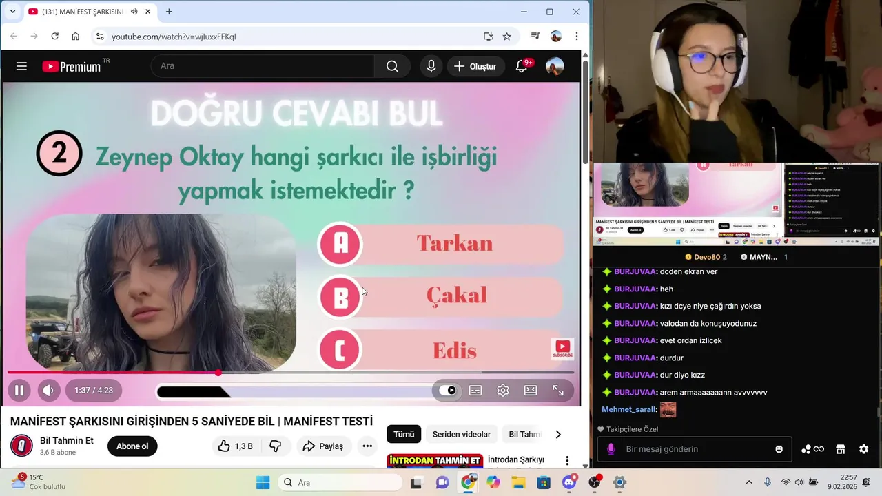Open the YouTube guide hamburger menu

coord(21,66)
